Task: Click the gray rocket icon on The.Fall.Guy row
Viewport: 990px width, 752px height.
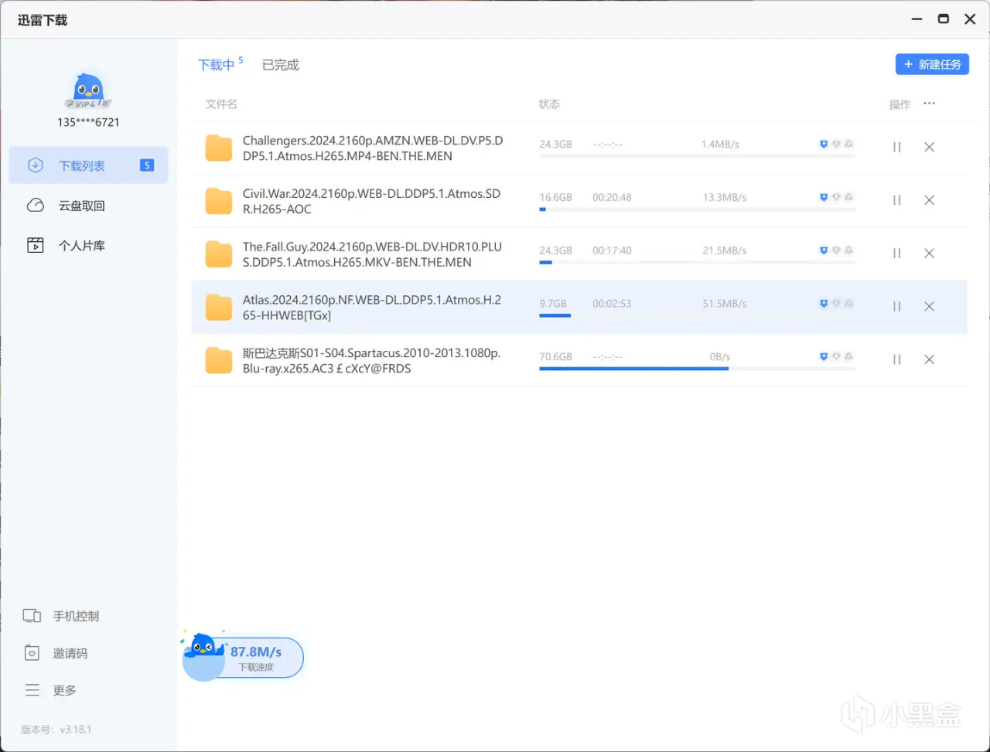Action: pos(848,250)
